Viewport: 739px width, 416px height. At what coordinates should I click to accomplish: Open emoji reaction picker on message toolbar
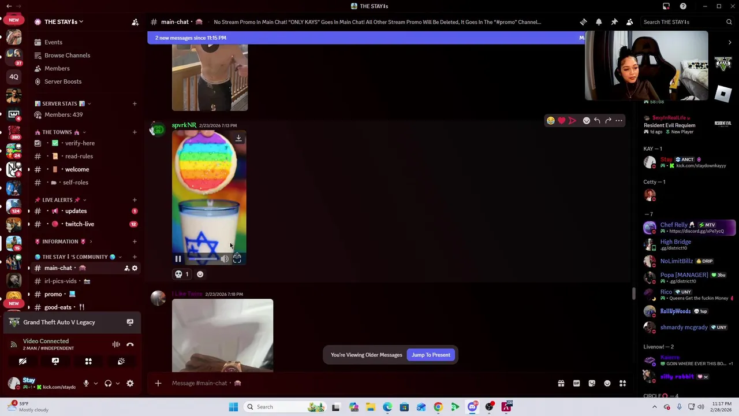[x=587, y=121]
